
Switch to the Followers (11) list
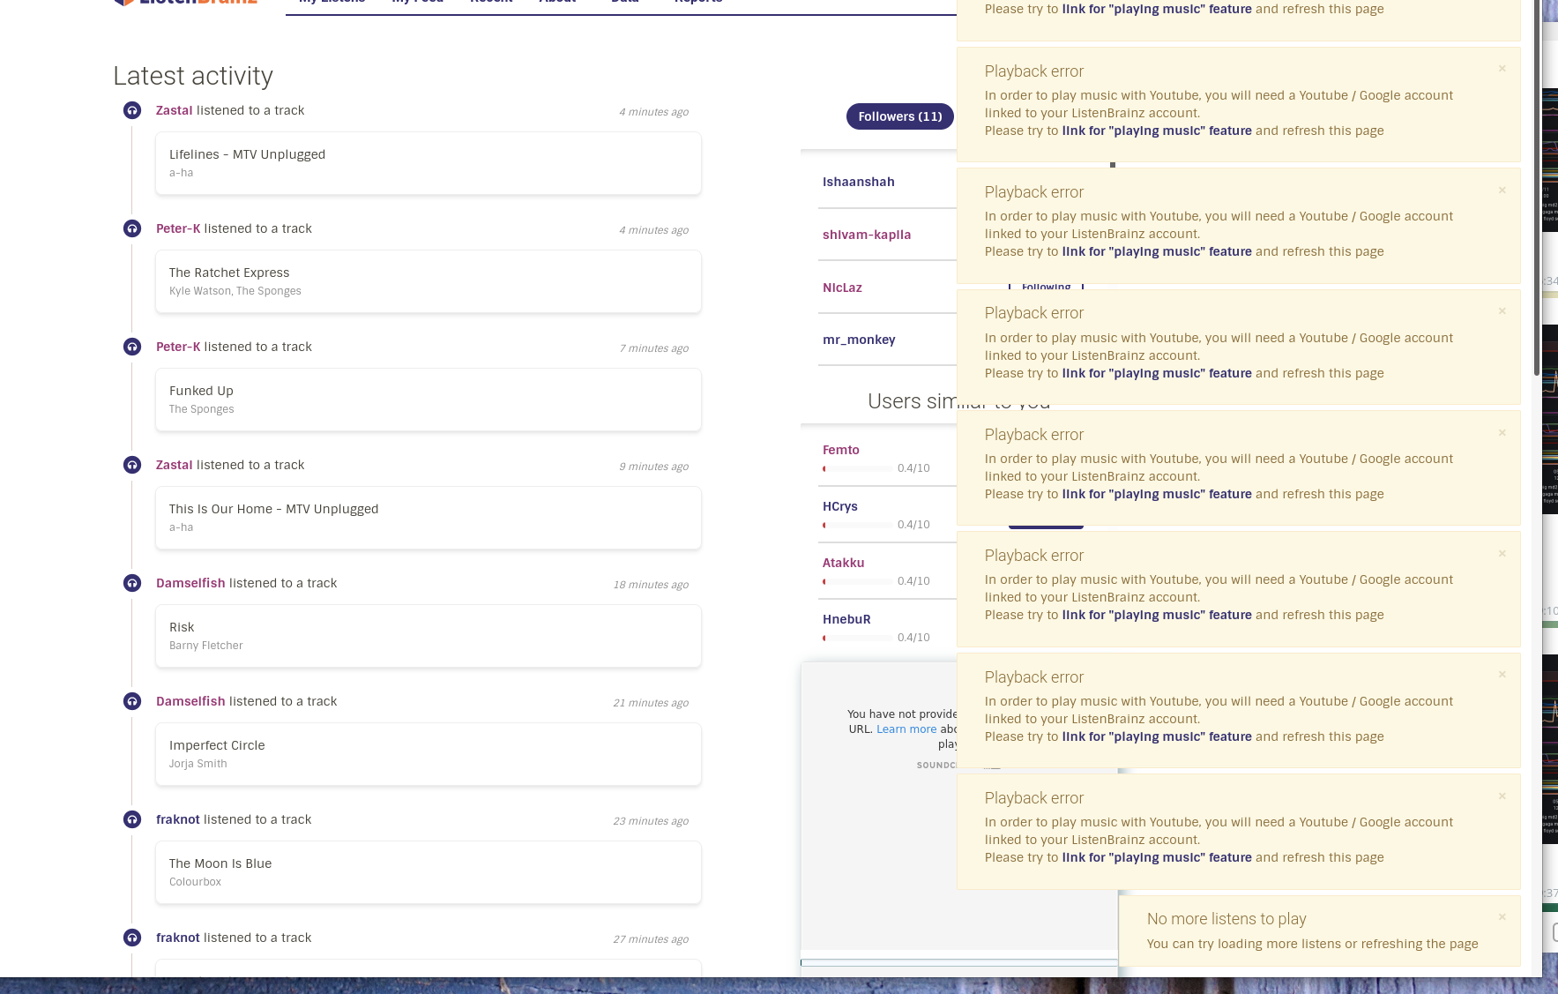[x=899, y=116]
